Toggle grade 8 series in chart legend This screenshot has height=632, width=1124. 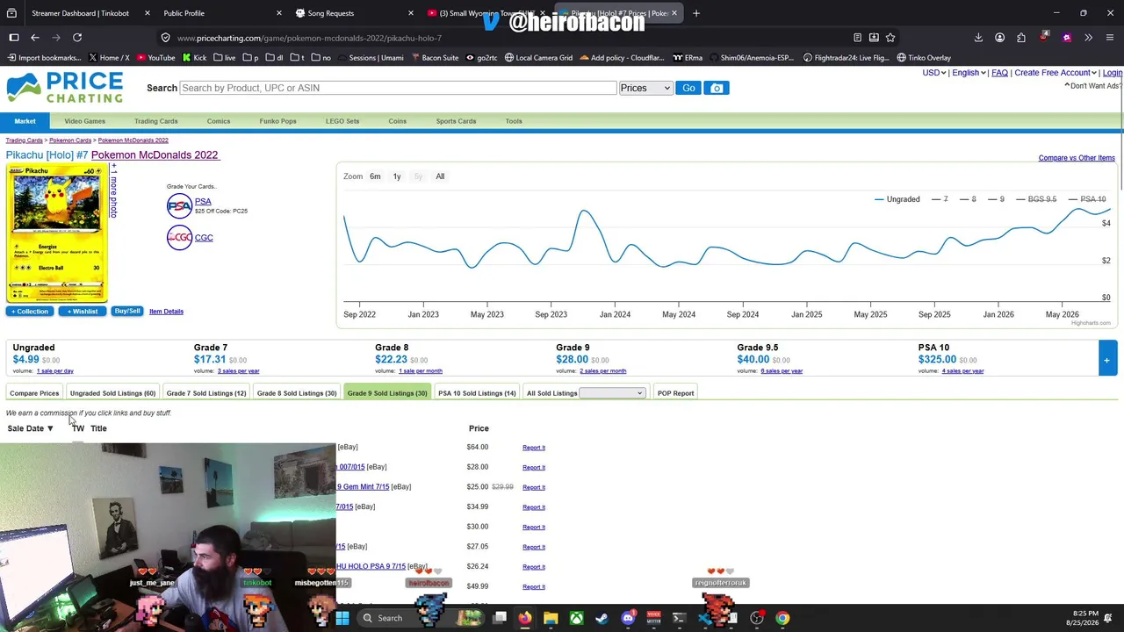[968, 199]
